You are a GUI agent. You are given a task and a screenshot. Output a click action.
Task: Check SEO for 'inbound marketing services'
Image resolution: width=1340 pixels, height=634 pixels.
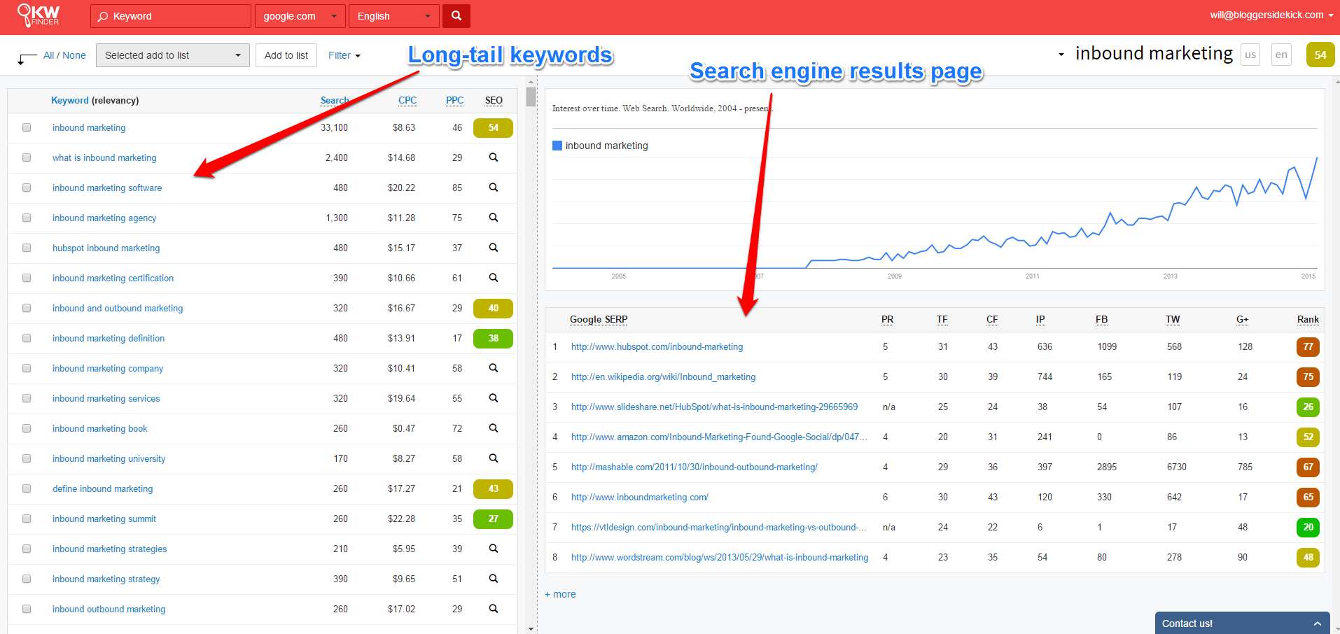click(494, 398)
